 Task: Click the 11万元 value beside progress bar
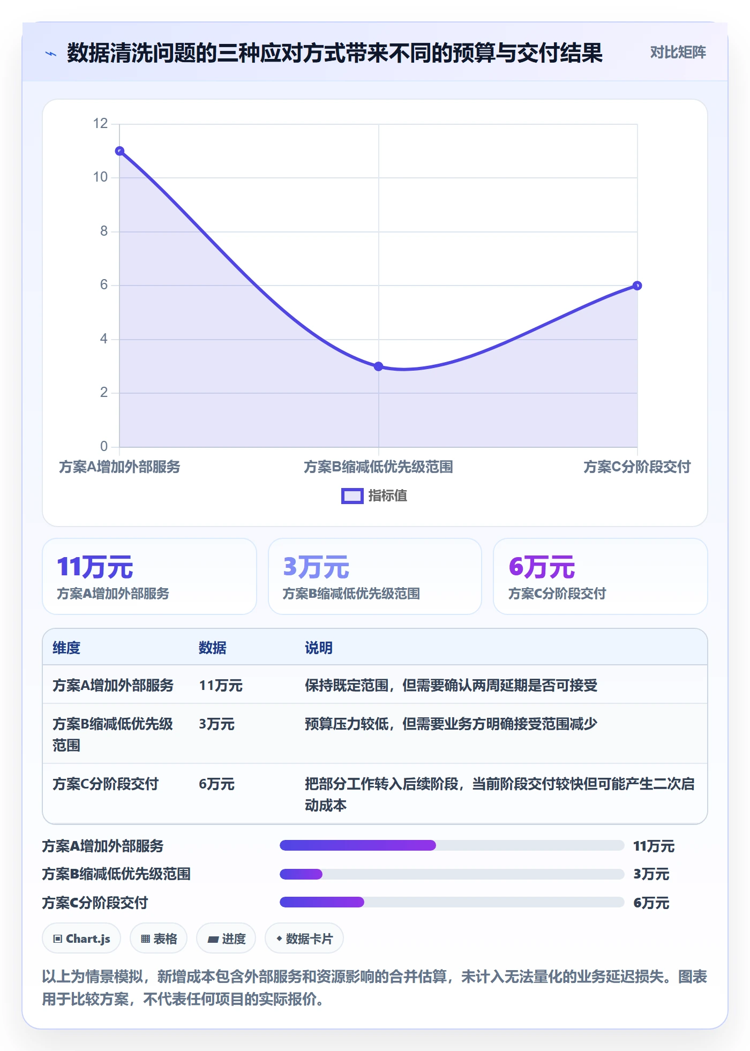(x=654, y=846)
